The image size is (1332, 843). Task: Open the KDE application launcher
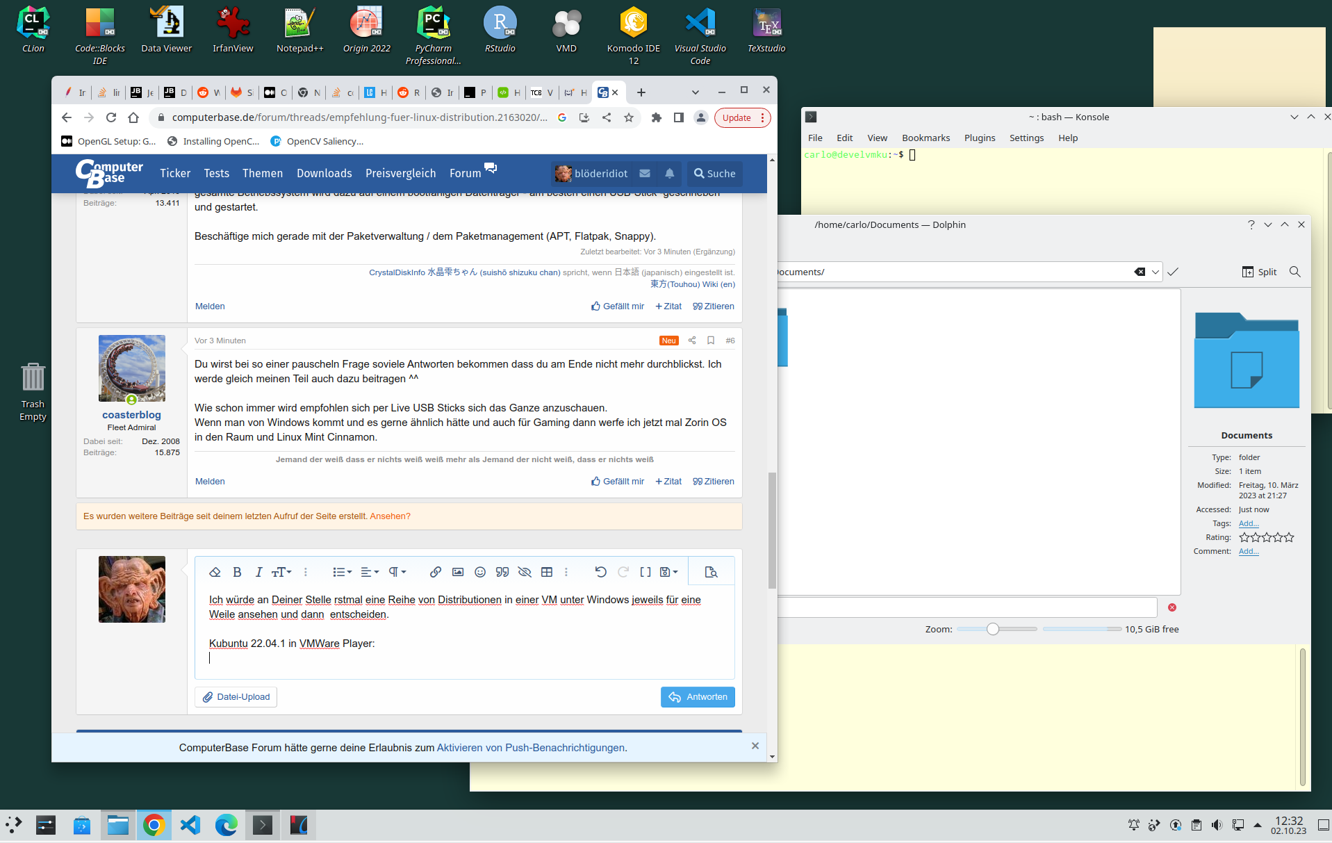pyautogui.click(x=14, y=825)
